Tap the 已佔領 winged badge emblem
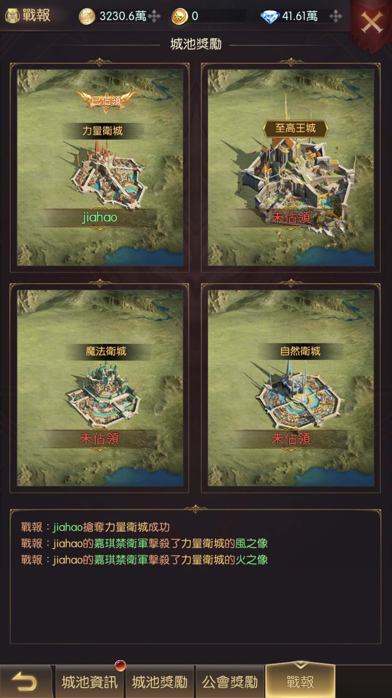Image resolution: width=392 pixels, height=698 pixels. pos(106,101)
